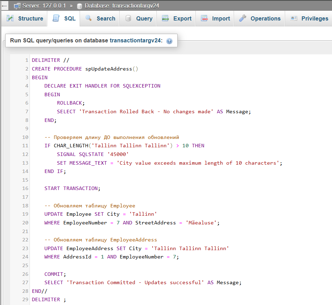Click the WHERE AddressId = 1 line
The width and height of the screenshot is (332, 305).
(x=112, y=257)
